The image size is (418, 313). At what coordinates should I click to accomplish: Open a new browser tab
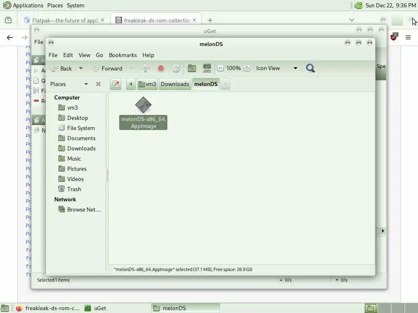[x=210, y=20]
